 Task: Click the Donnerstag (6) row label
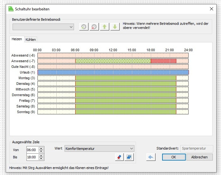coord(23,95)
